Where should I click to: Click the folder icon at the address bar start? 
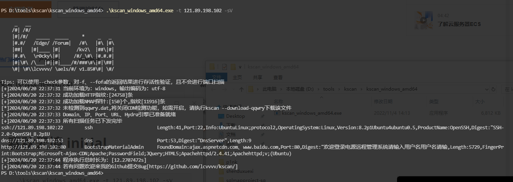point(251,89)
